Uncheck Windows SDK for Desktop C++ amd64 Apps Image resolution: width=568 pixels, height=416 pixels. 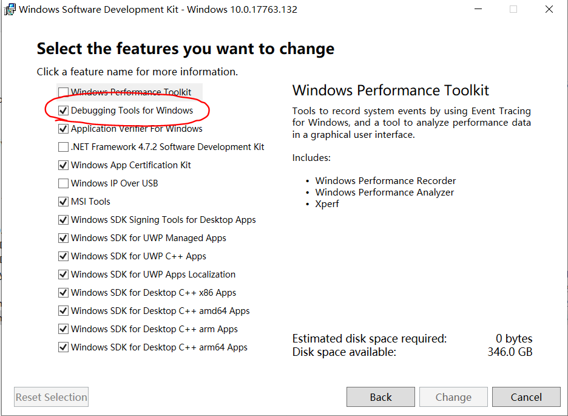(x=63, y=310)
